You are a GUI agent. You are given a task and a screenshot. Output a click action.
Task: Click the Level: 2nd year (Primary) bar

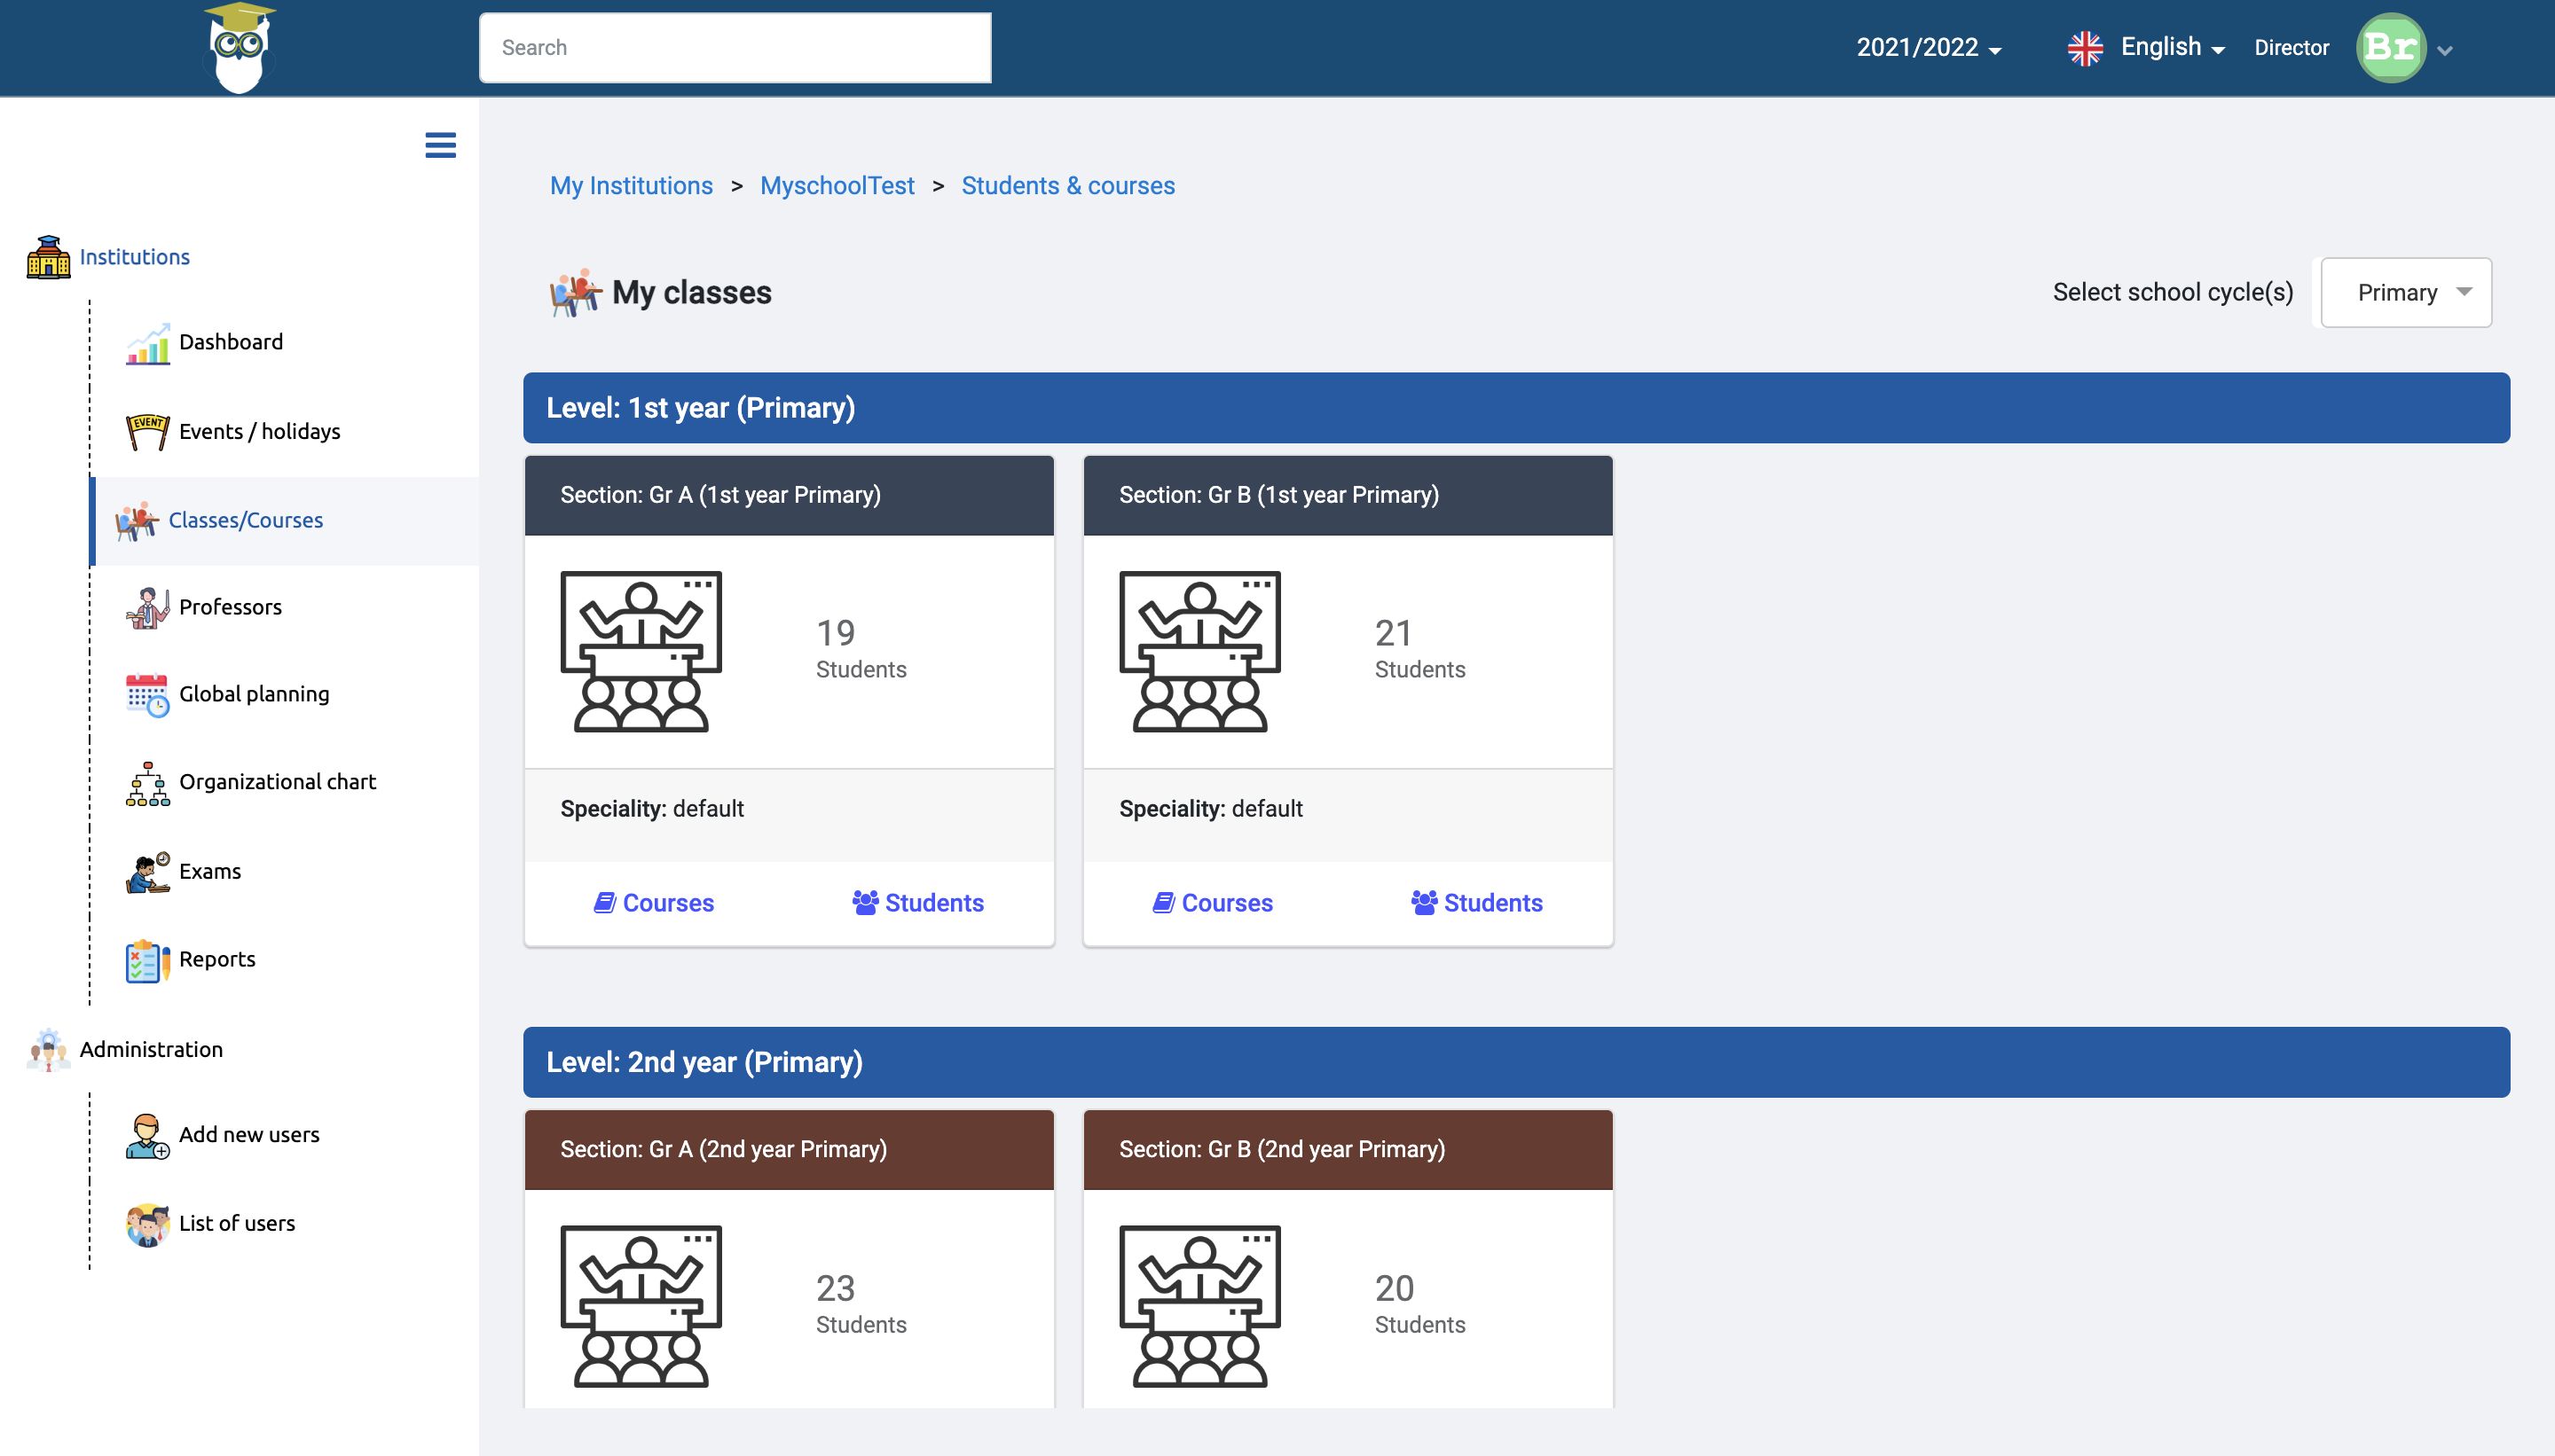[1517, 1062]
